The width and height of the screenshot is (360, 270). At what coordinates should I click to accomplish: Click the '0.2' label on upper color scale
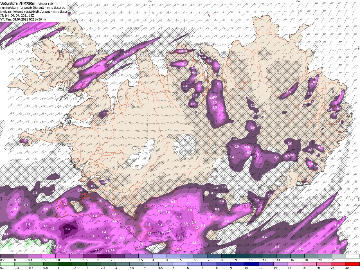3,260
